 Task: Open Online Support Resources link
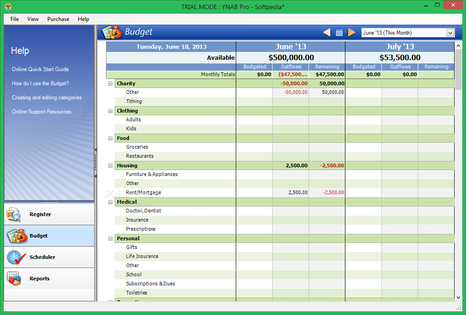[x=41, y=112]
